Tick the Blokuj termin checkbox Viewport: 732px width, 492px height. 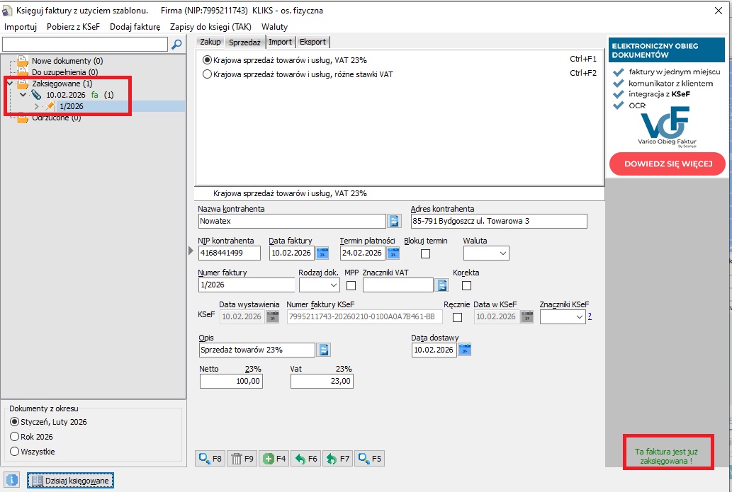[x=426, y=253]
